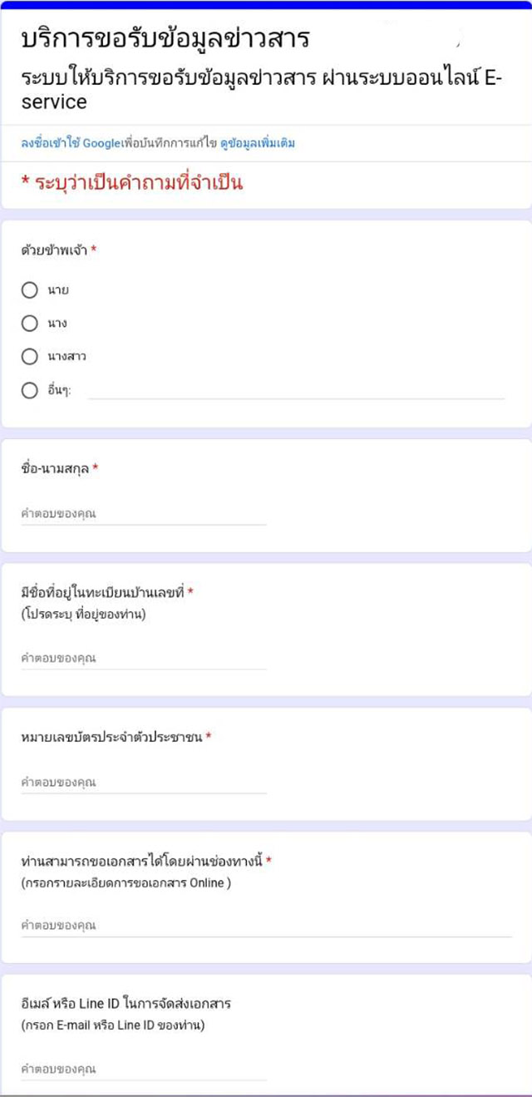Viewport: 532px width, 1097px height.
Task: Click the E-service form description text
Action: click(262, 89)
